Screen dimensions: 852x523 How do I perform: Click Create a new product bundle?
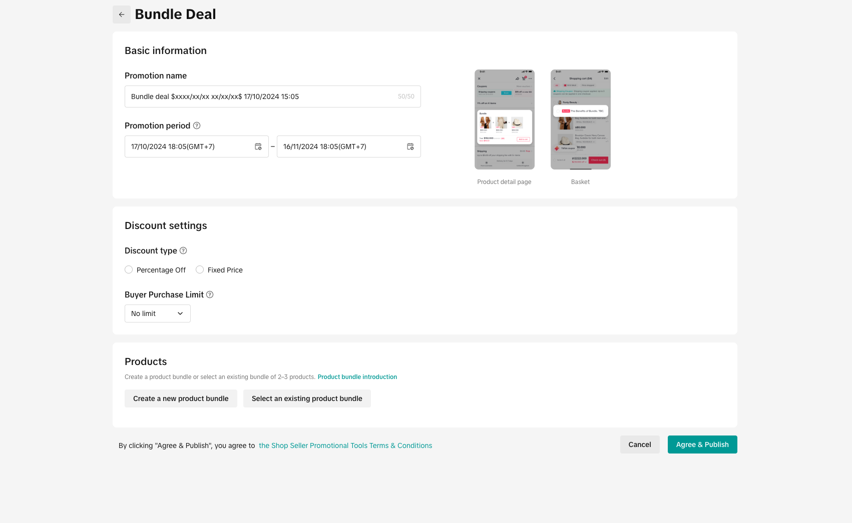(x=181, y=398)
